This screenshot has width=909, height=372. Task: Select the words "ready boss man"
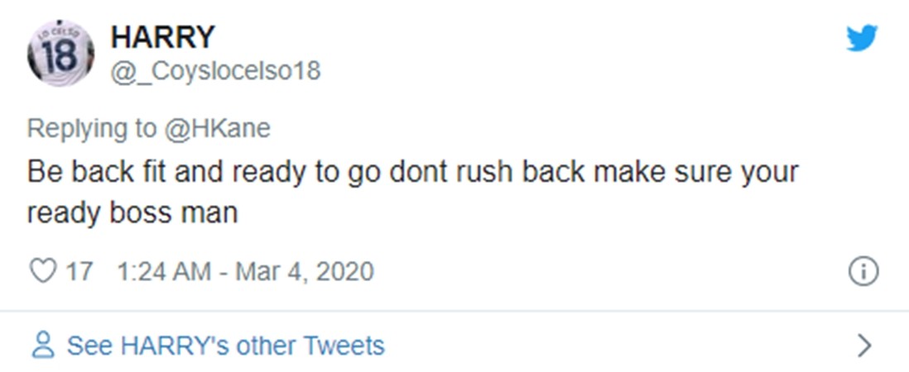point(132,212)
